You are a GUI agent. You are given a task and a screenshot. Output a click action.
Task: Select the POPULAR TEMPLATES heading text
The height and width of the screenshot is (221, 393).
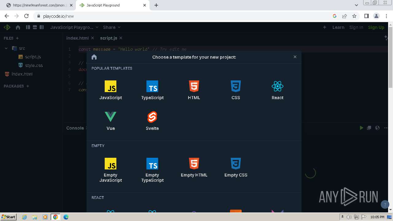point(112,68)
